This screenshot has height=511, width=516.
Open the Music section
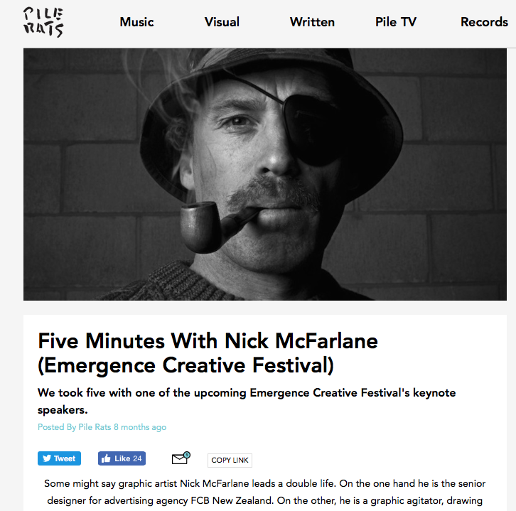(136, 22)
